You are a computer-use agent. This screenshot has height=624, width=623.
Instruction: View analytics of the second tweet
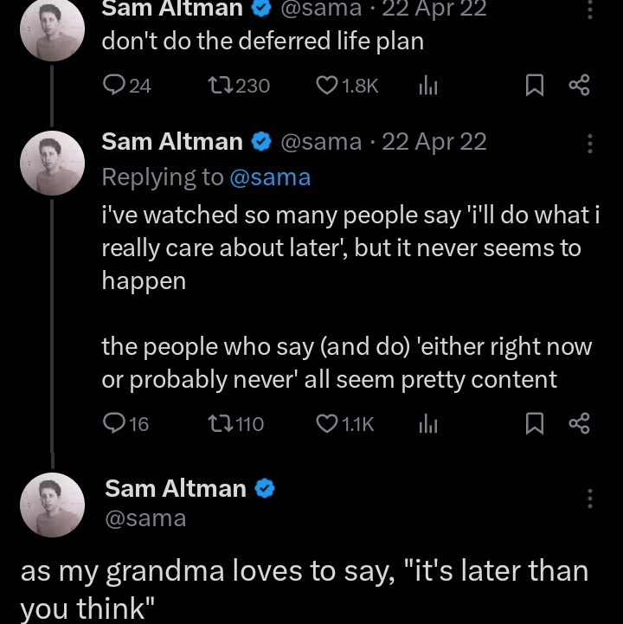click(x=427, y=423)
